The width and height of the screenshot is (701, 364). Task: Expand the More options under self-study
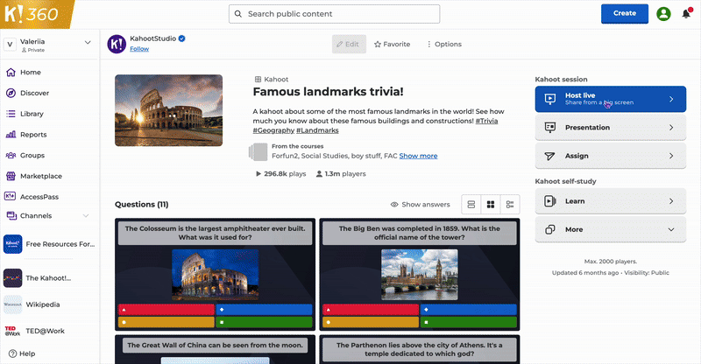pos(610,229)
